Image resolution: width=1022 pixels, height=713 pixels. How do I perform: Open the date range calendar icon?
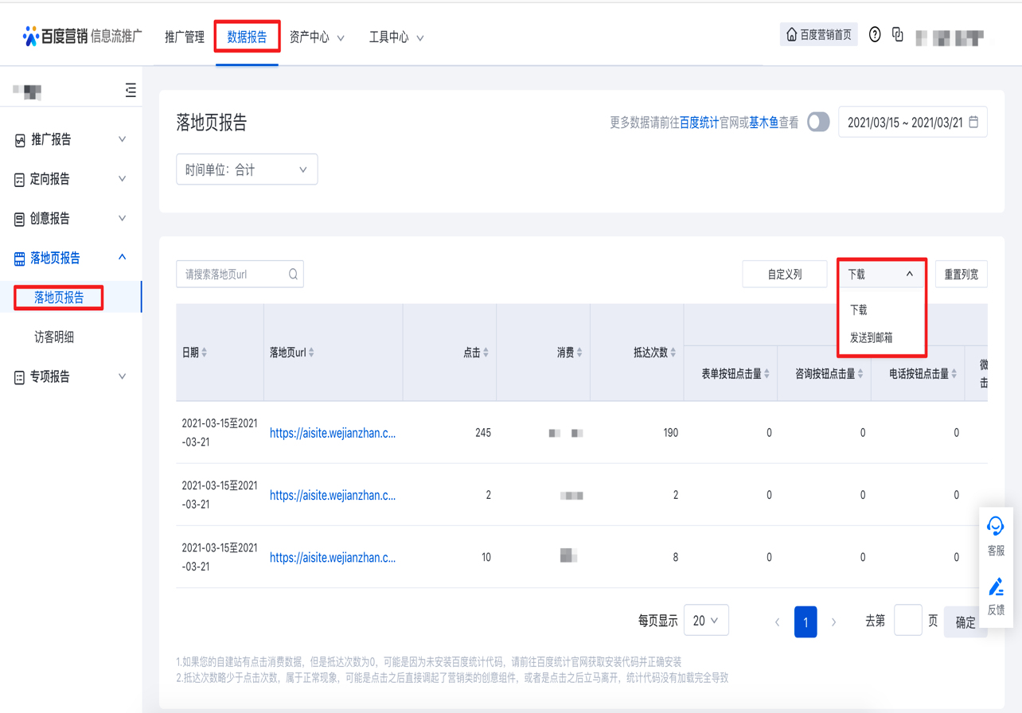click(973, 123)
